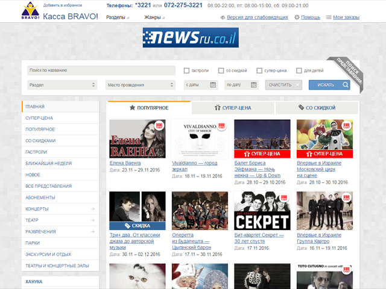This screenshot has height=289, width=386.
Task: Open Все представления sidebar item
Action: 60,186
